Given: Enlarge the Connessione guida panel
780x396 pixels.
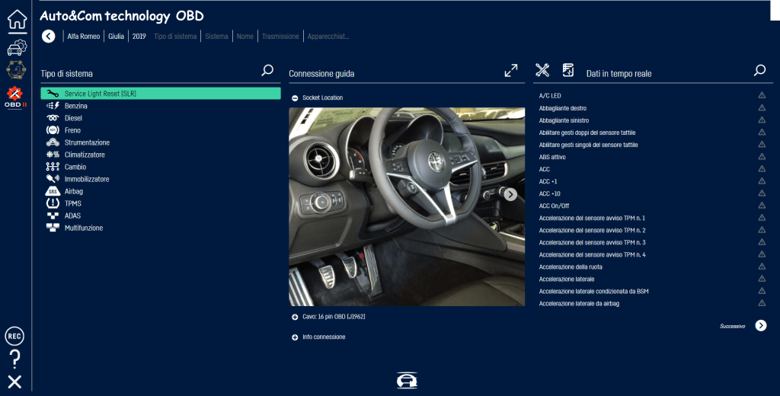Looking at the screenshot, I should click(x=511, y=71).
